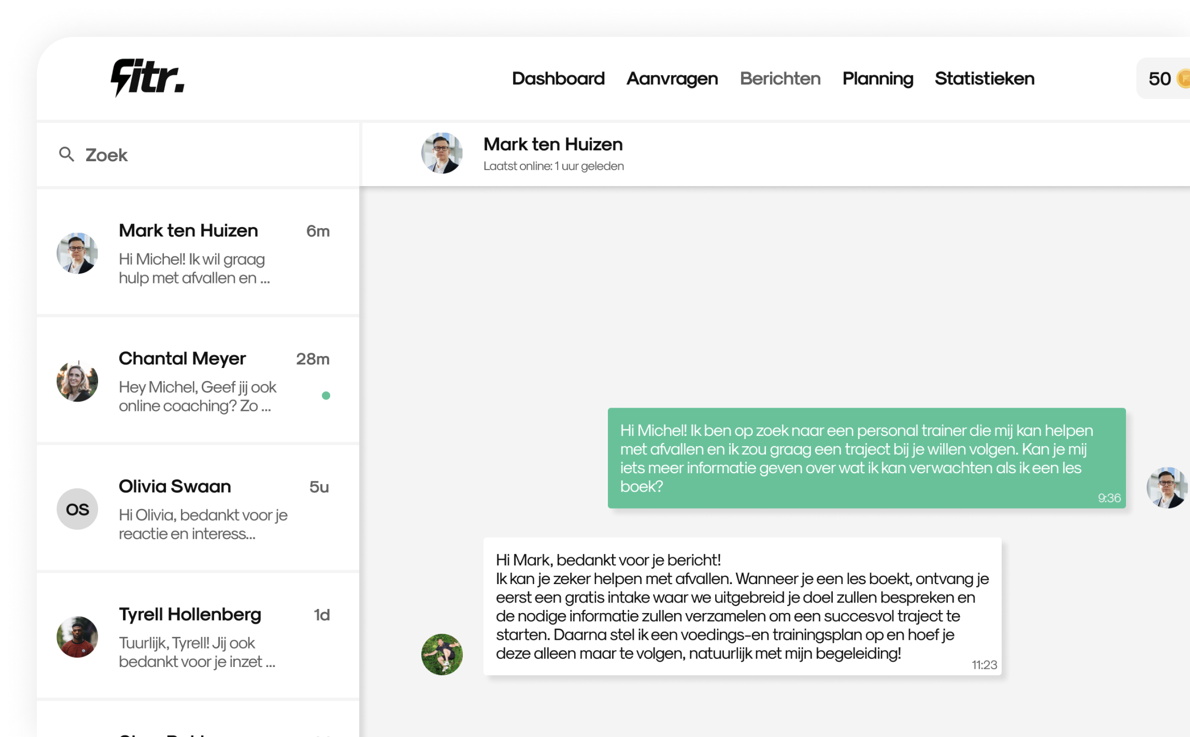Screen dimensions: 1190x737
Task: Click the 28m timestamp on Chantal's conversation
Action: pyautogui.click(x=313, y=359)
